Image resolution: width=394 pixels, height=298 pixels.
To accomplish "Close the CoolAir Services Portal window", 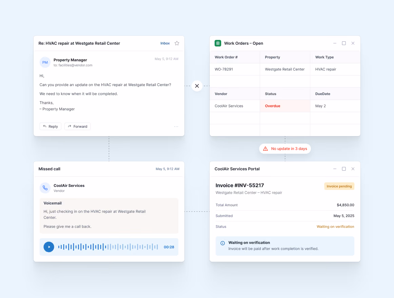I will coord(353,169).
